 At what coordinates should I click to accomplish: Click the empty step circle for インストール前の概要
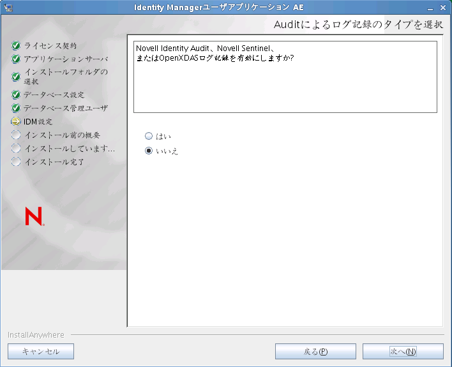click(16, 135)
